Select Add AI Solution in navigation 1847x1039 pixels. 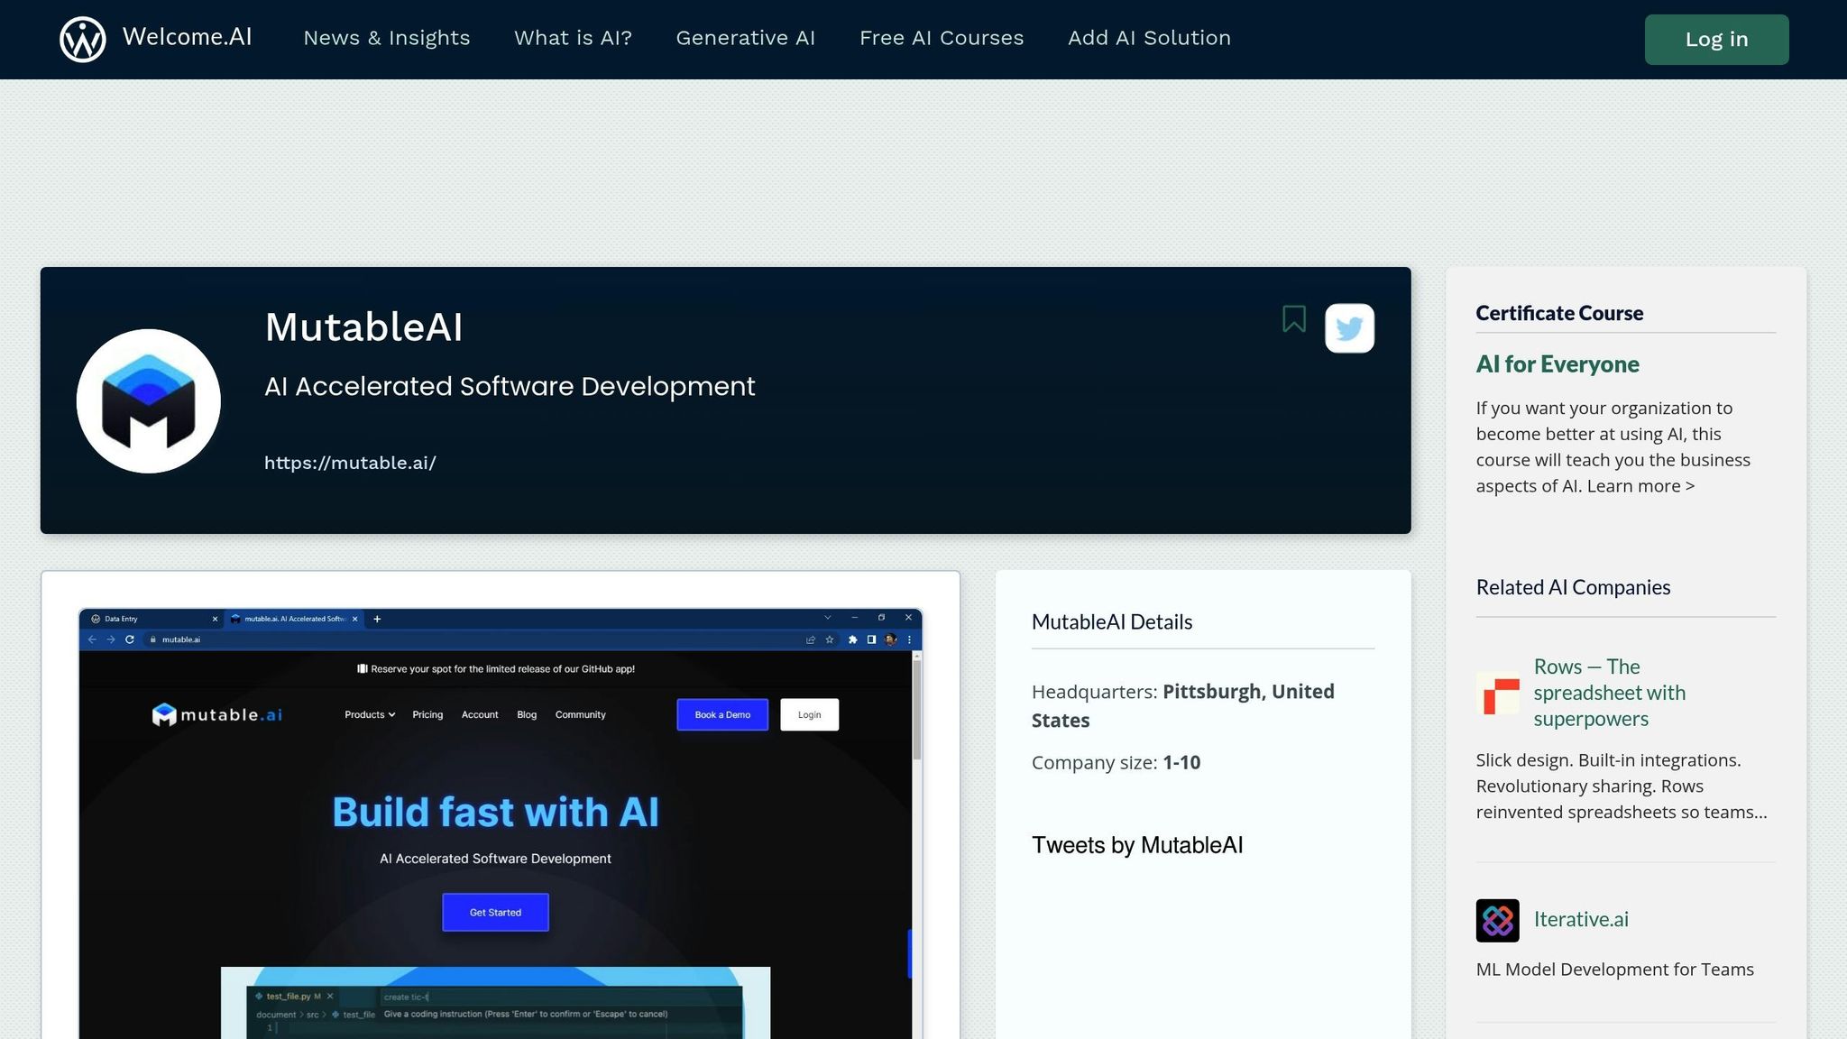pyautogui.click(x=1149, y=38)
